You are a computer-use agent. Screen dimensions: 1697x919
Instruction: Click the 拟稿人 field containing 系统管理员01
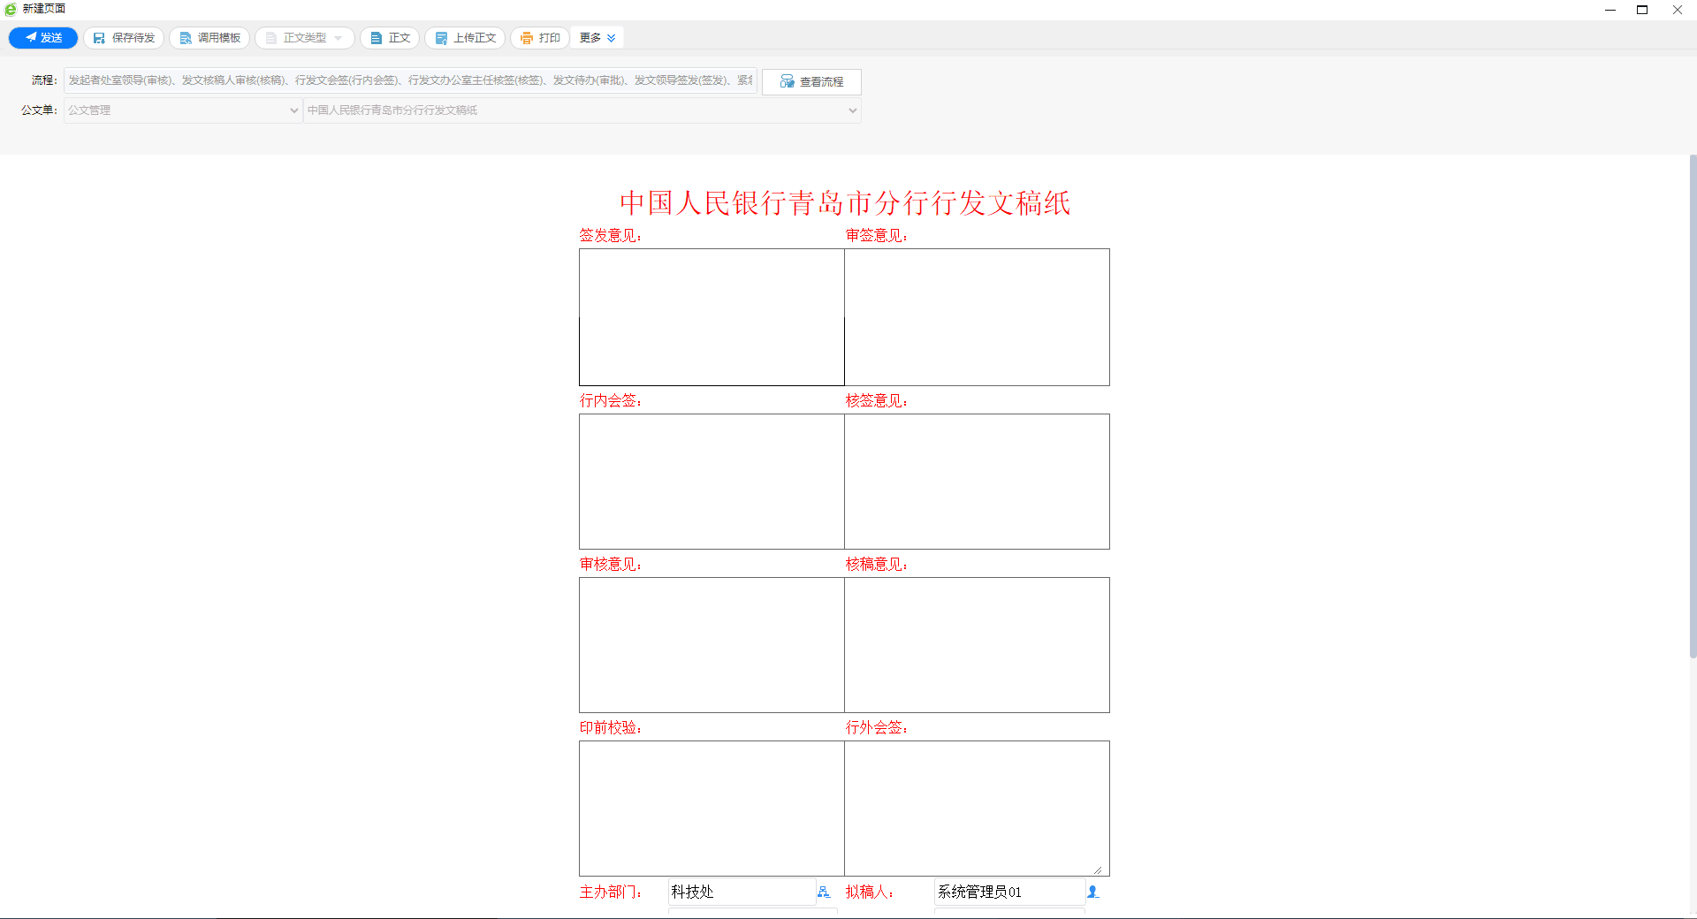click(1009, 892)
